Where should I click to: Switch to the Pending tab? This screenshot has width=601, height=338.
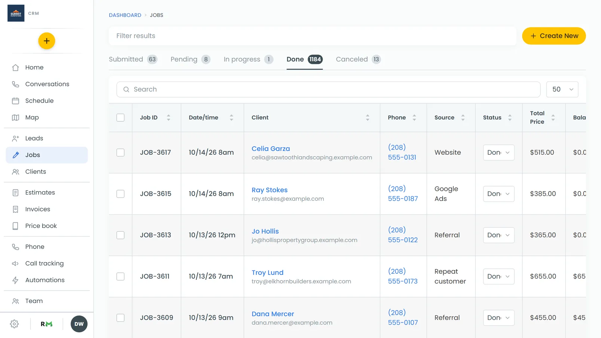tap(190, 59)
